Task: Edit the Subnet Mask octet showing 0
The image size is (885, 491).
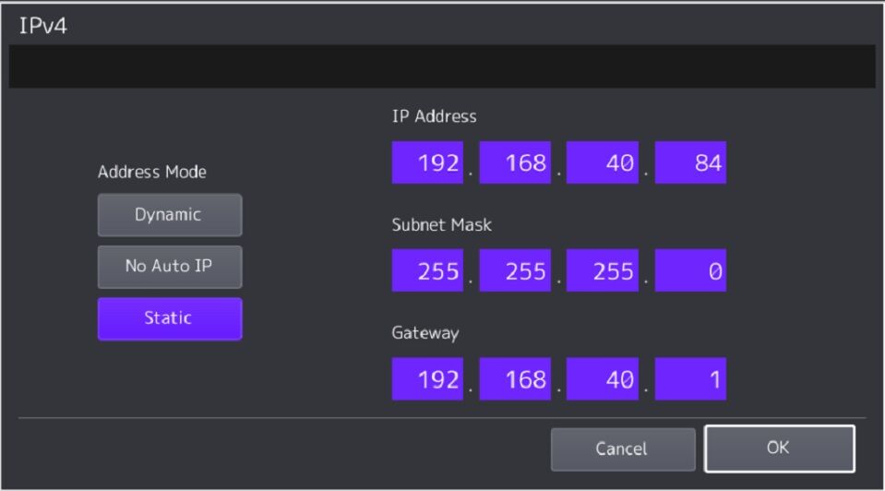Action: 690,270
